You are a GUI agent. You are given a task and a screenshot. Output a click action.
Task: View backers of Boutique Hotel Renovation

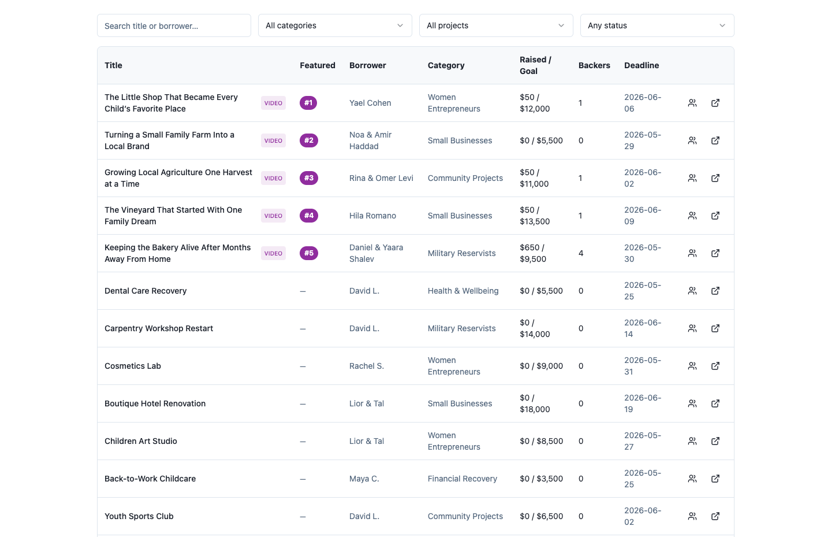click(692, 403)
